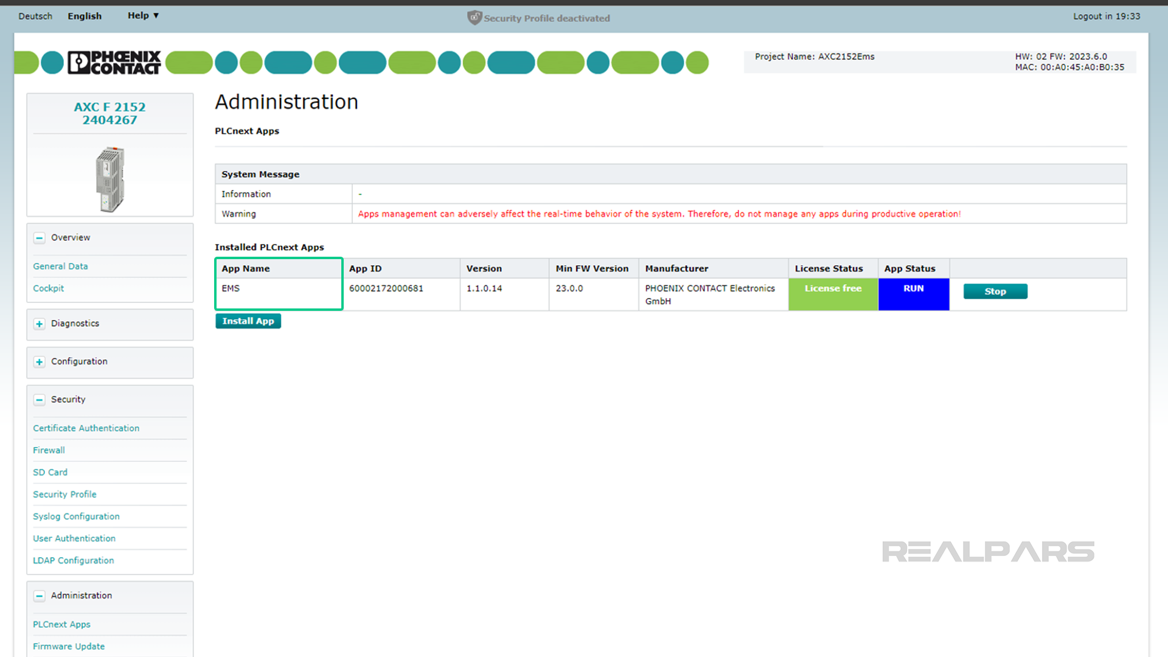This screenshot has width=1168, height=657.
Task: Click the AXC F 2152 device title
Action: pos(110,113)
